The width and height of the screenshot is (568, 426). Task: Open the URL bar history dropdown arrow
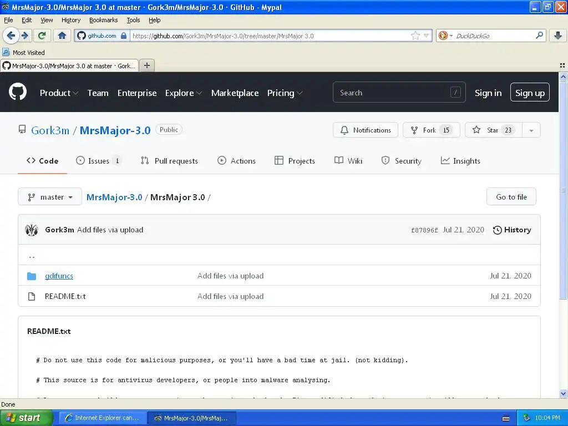[x=427, y=35]
